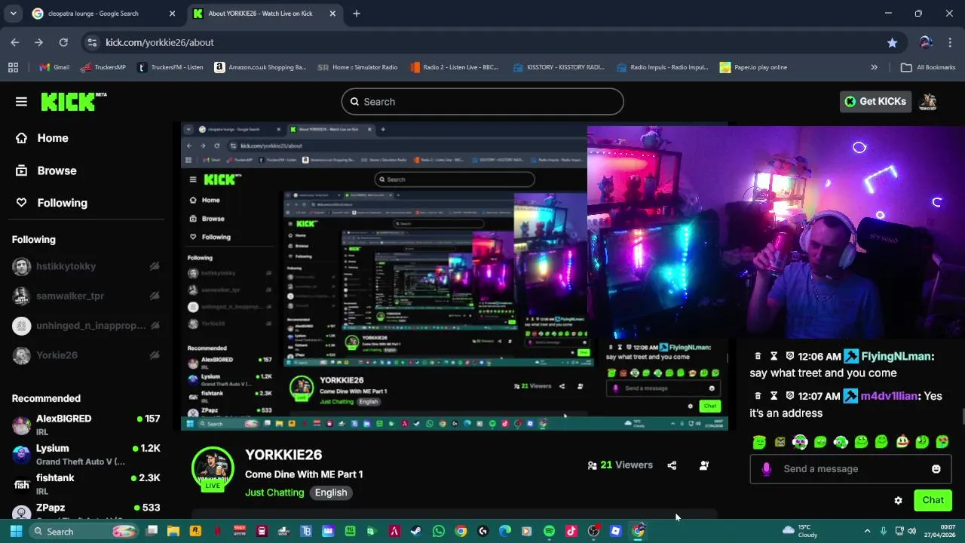Insert the angry olive square emote
The image size is (965, 543).
780,442
